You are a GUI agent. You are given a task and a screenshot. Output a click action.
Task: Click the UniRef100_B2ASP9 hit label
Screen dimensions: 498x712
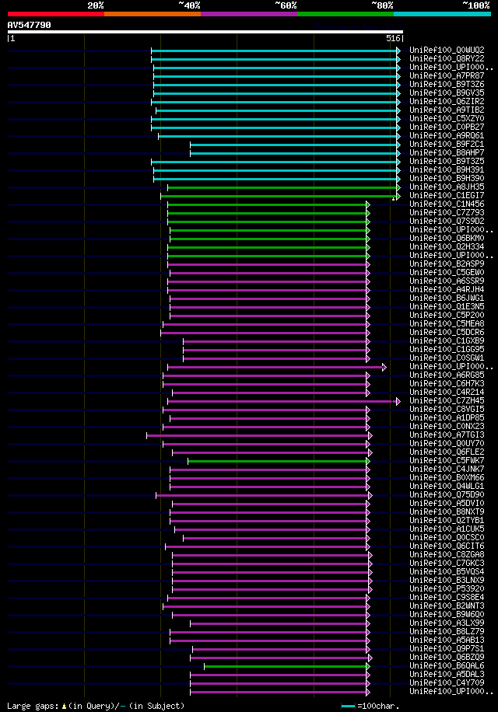click(x=447, y=264)
